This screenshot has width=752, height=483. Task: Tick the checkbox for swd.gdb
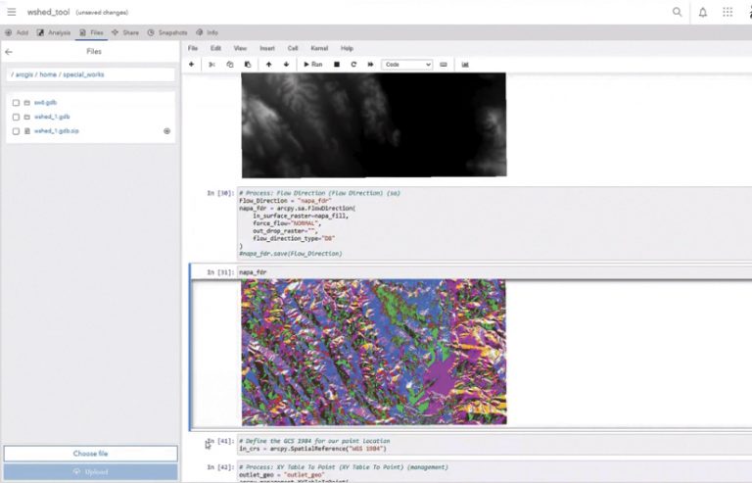coord(16,103)
